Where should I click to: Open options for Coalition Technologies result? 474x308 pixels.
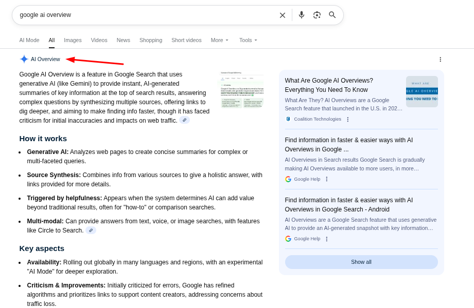pos(348,119)
